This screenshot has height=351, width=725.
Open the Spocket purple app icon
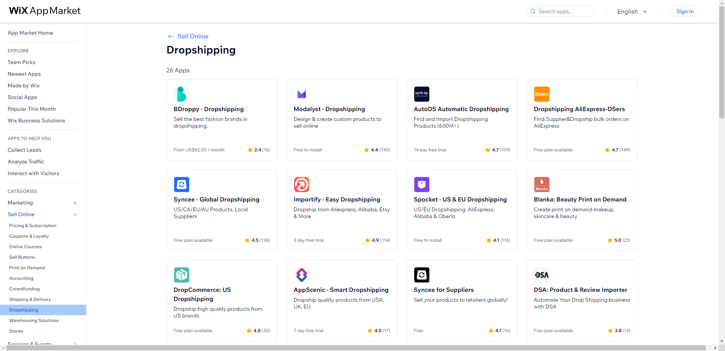421,185
